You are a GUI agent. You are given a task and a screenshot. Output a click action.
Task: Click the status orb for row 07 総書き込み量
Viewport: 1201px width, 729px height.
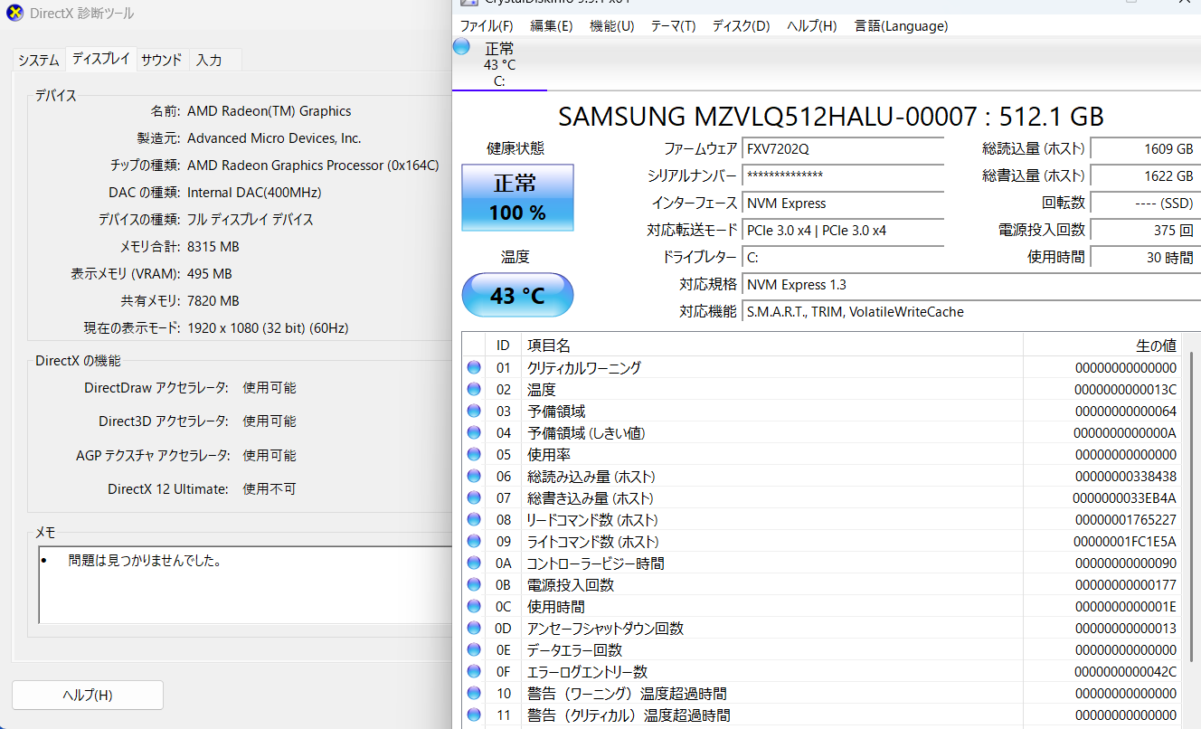point(474,498)
